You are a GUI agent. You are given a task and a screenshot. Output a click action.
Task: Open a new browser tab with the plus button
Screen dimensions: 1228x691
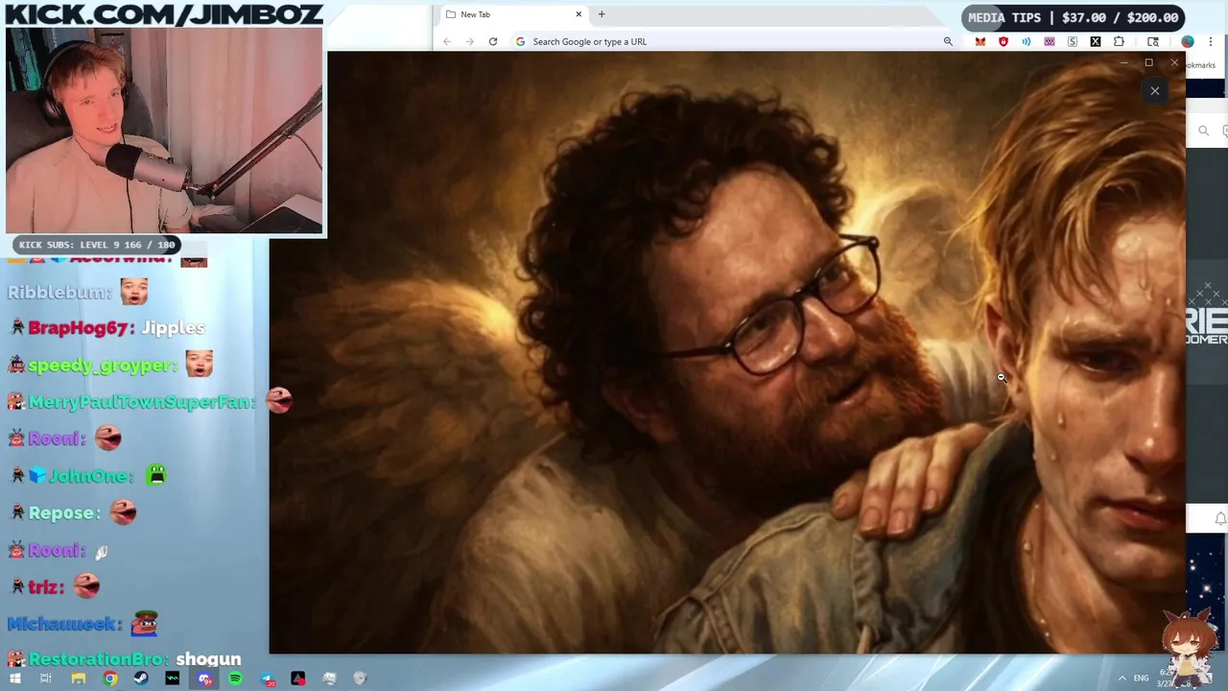click(x=602, y=14)
